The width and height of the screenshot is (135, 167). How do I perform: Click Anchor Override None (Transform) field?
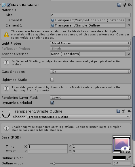[88, 54]
